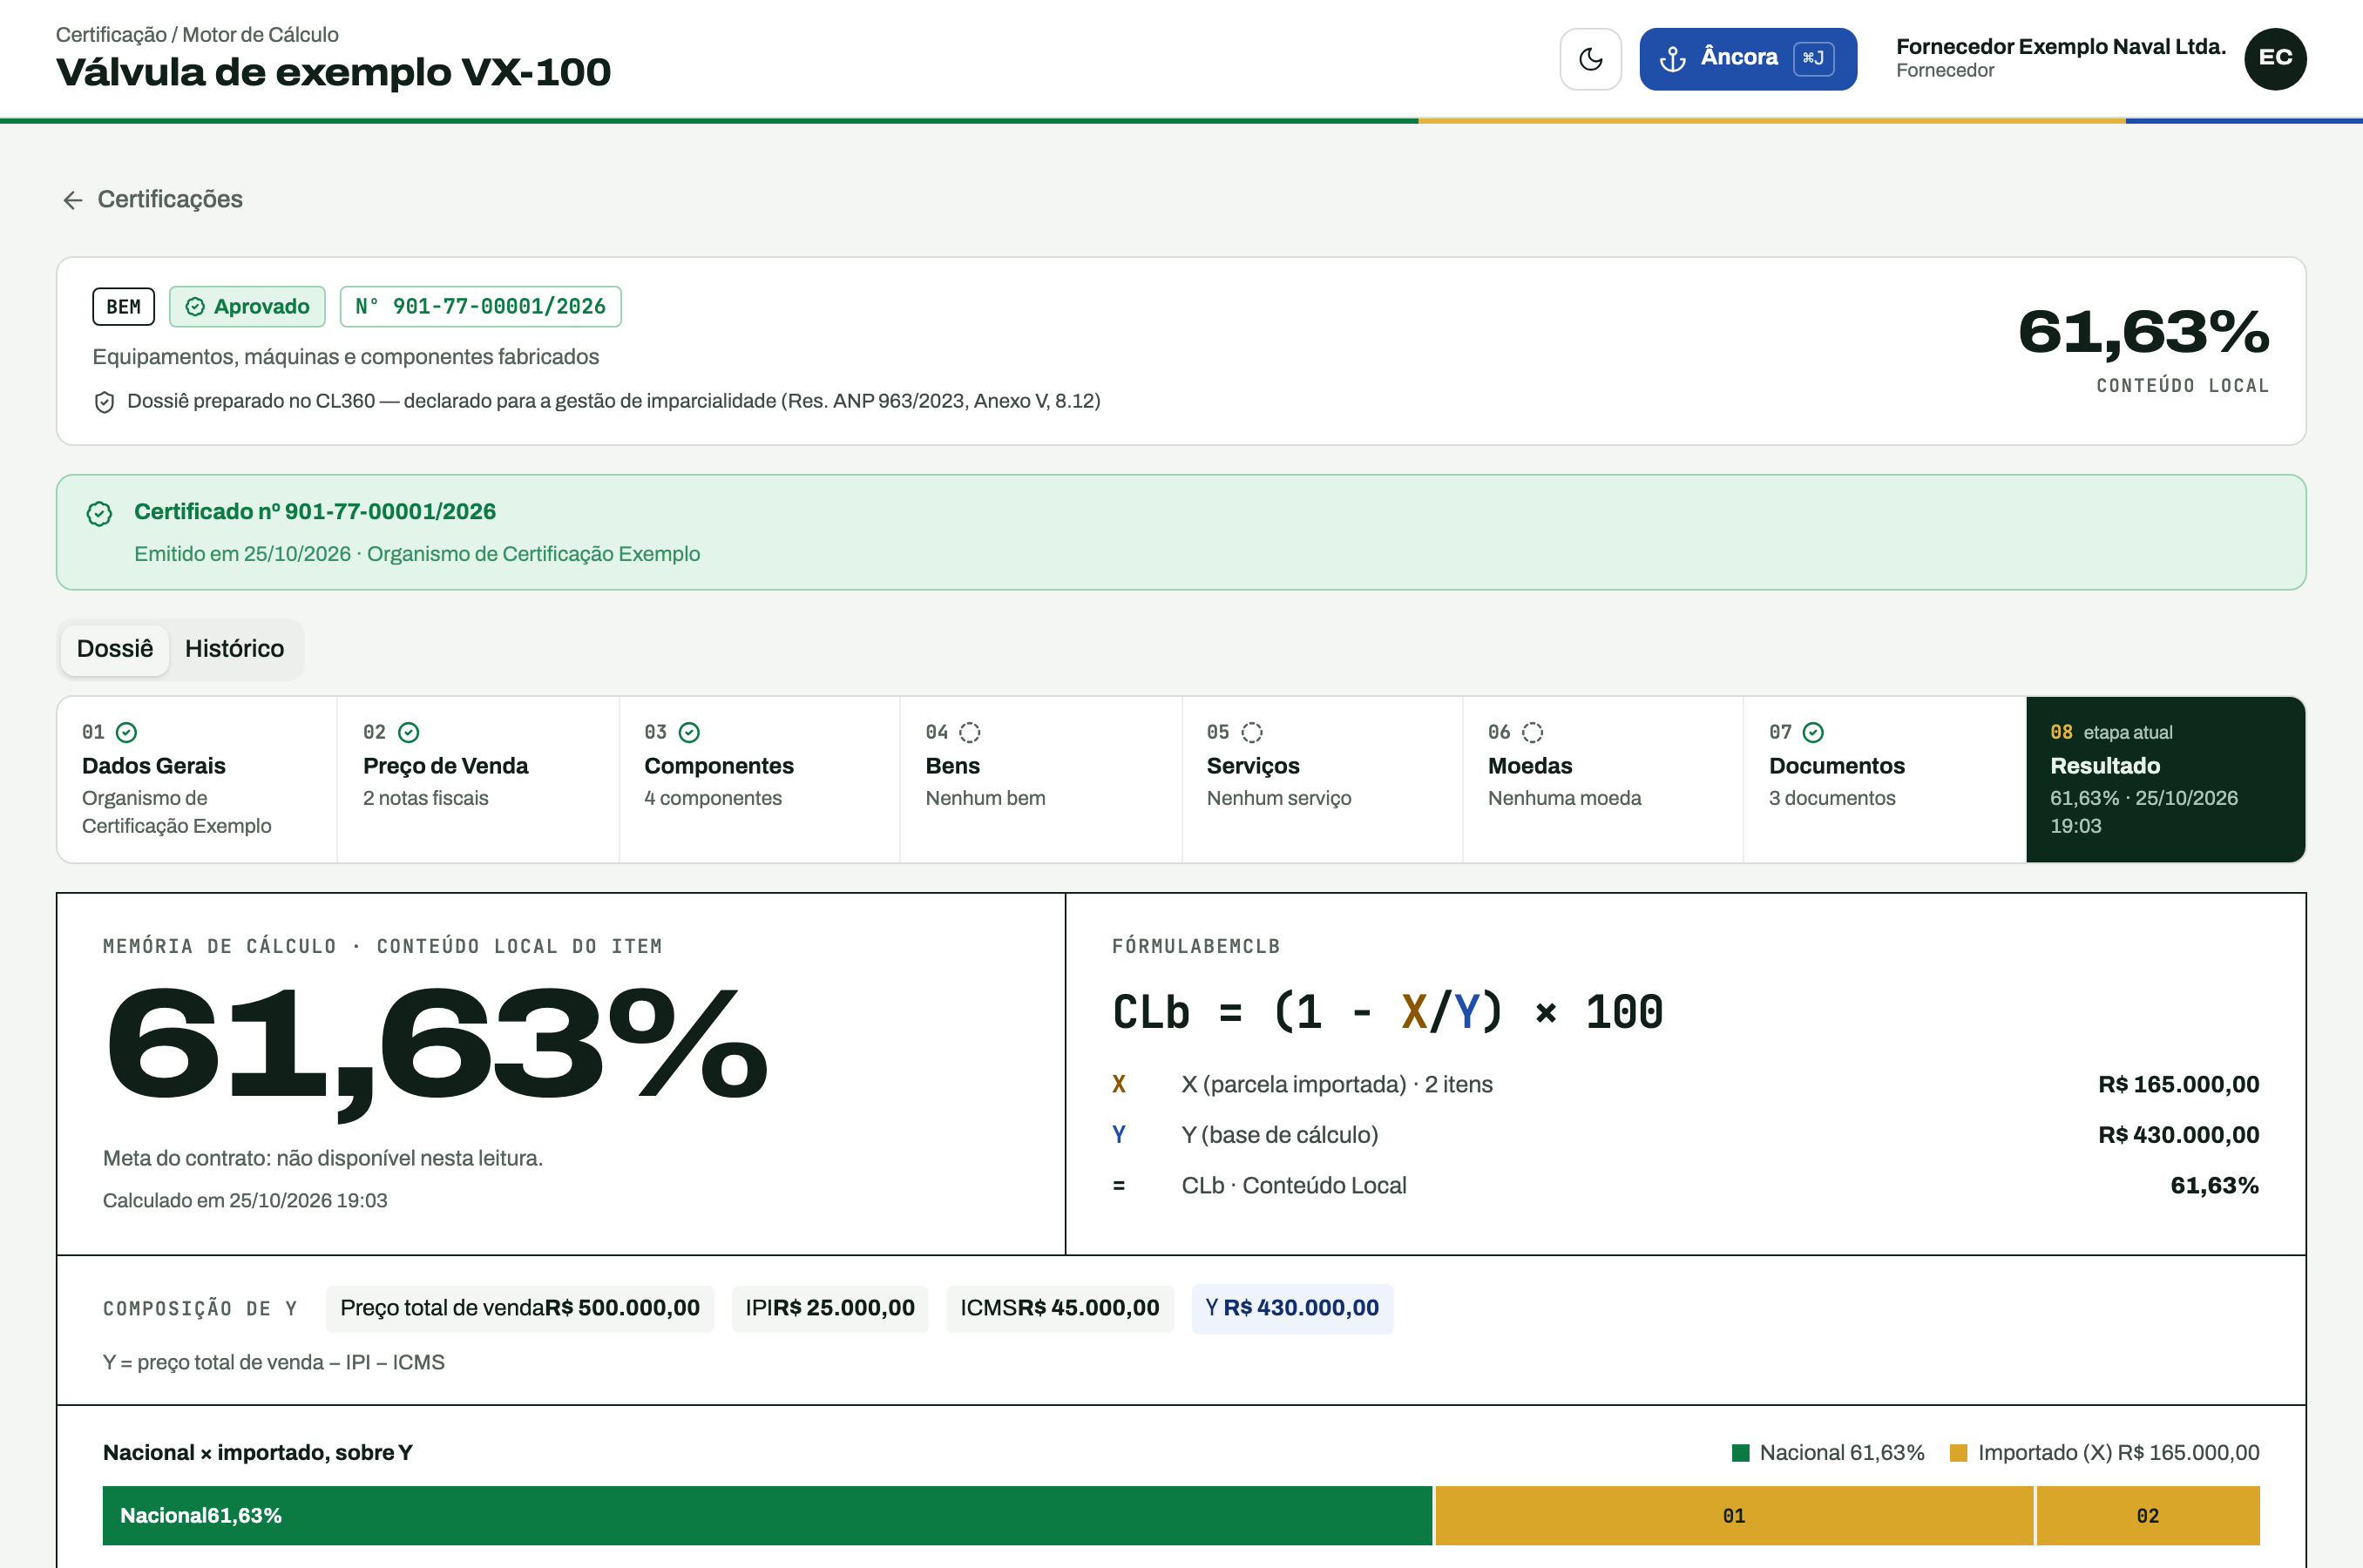The height and width of the screenshot is (1568, 2363).
Task: Click the check icon in Aprovado badge
Action: click(x=195, y=307)
